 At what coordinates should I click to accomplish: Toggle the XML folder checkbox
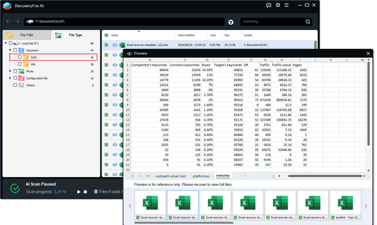tap(19, 64)
